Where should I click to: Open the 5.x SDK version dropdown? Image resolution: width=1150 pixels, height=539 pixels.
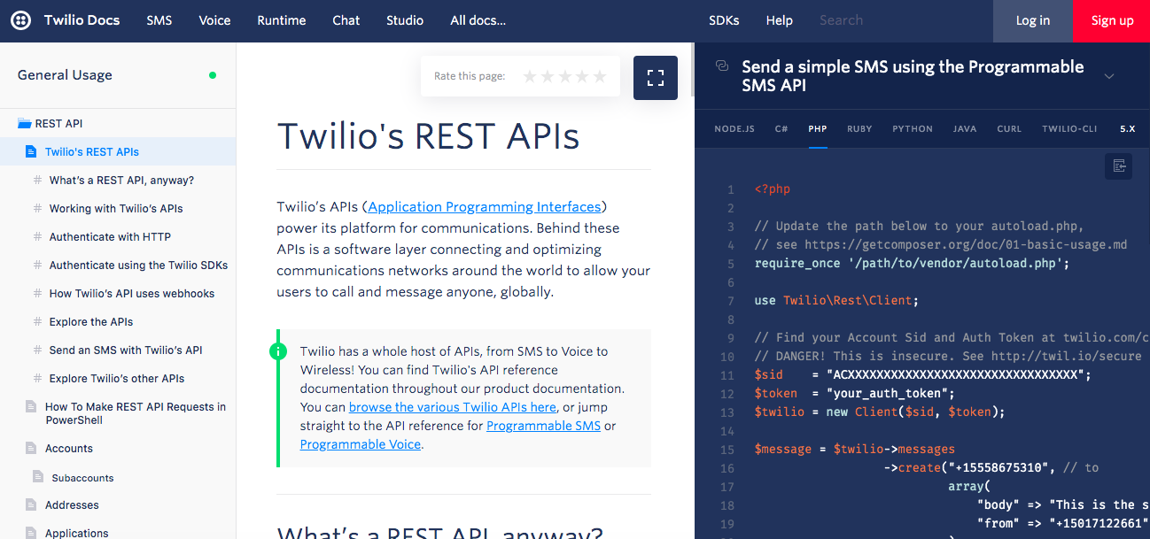(x=1127, y=128)
